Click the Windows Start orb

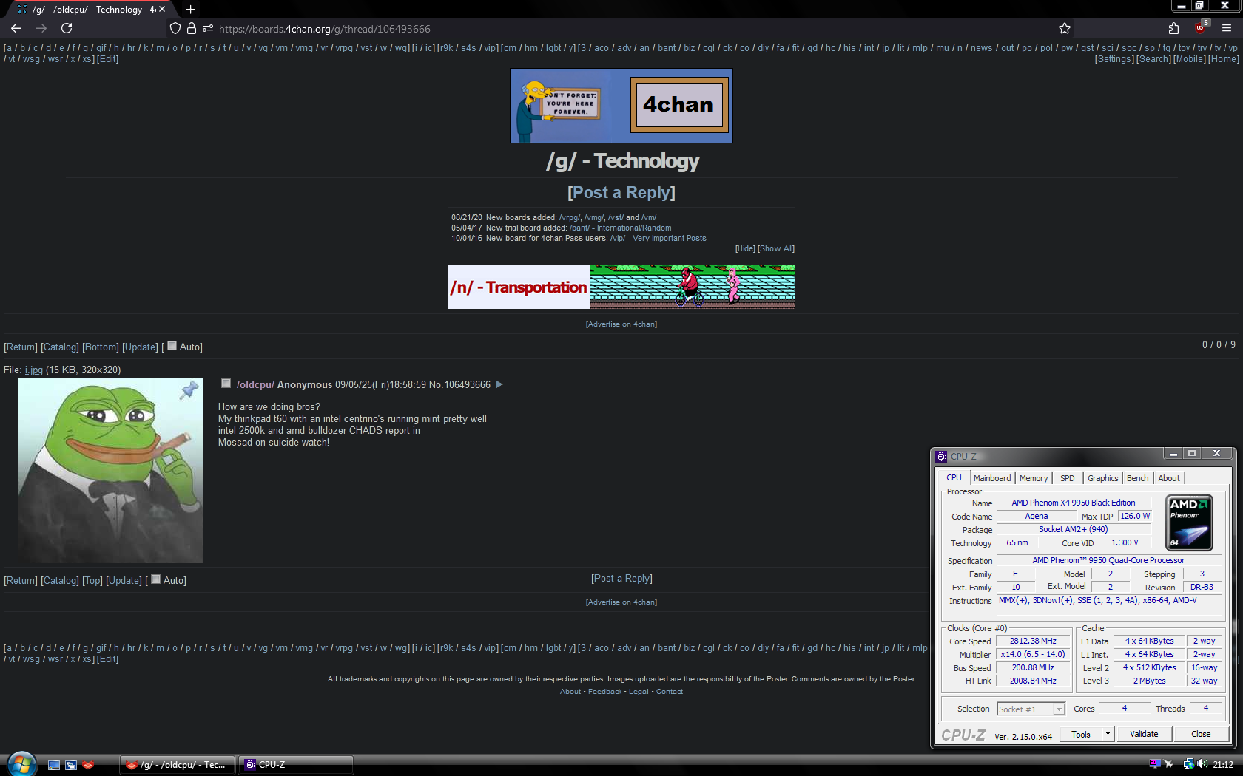pyautogui.click(x=21, y=764)
